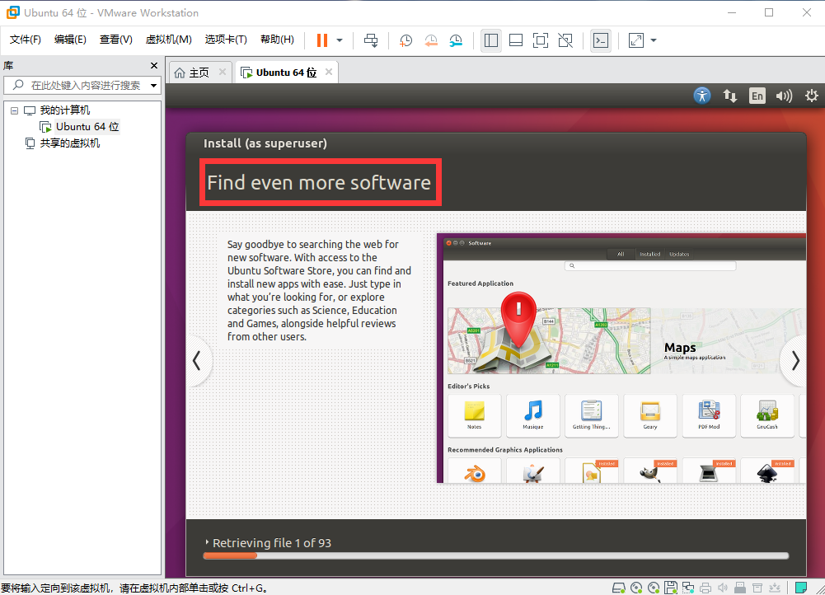Viewport: 825px width, 595px height.
Task: Select Ubuntu 64 位 in the library tree
Action: pyautogui.click(x=87, y=127)
